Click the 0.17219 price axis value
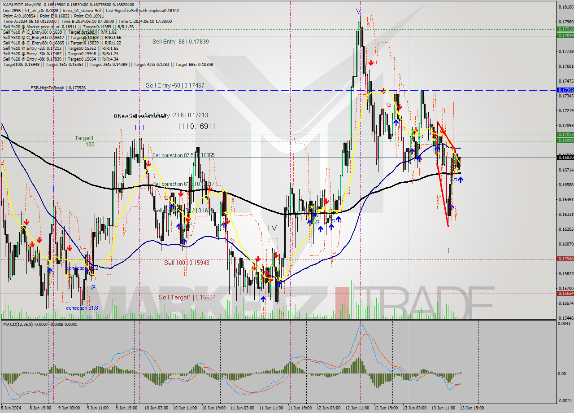The image size is (574, 413). [x=566, y=110]
